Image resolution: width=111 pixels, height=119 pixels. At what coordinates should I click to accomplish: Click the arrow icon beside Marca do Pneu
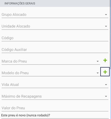click(x=98, y=61)
